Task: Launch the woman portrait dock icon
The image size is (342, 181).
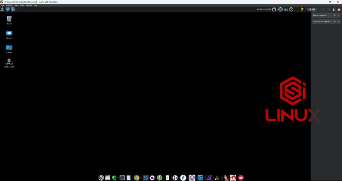Action: pyautogui.click(x=226, y=178)
